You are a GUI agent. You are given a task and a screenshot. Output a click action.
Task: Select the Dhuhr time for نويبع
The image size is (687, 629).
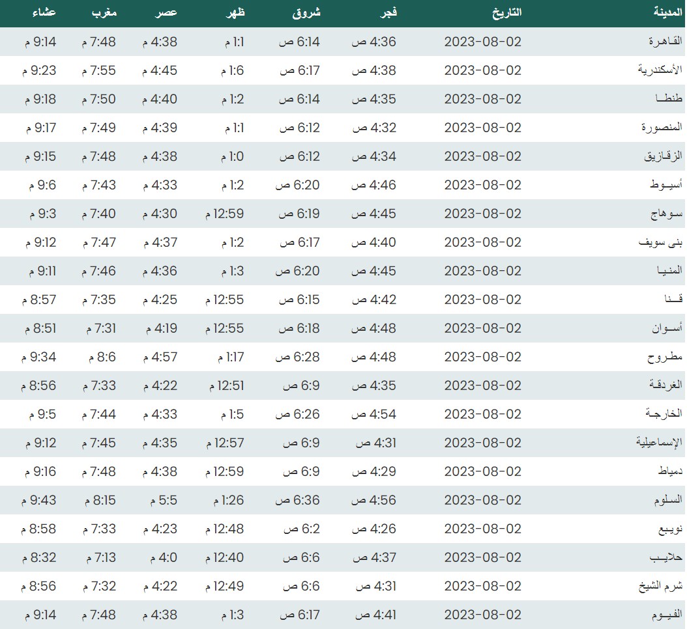pyautogui.click(x=226, y=529)
